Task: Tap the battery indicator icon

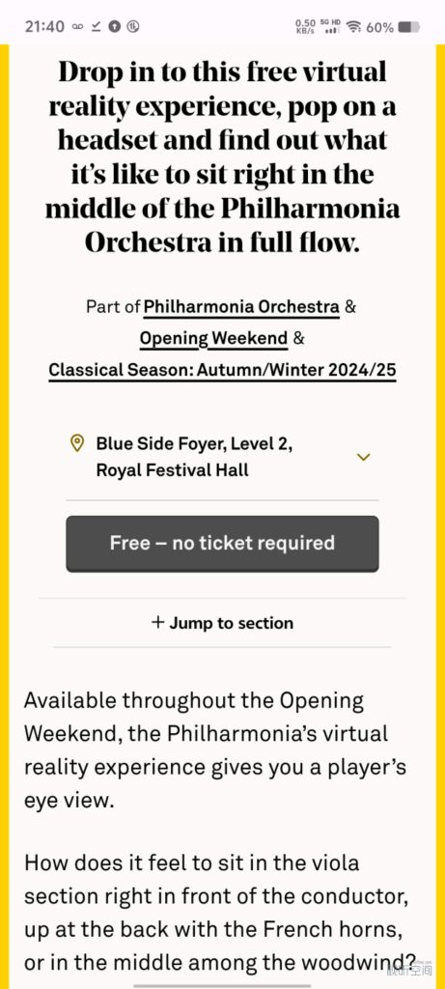Action: click(408, 27)
